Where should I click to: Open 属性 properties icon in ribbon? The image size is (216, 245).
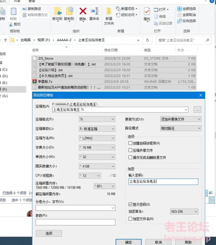click(147, 12)
